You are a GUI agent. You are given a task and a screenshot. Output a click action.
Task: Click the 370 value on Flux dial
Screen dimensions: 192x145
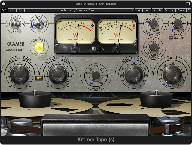[96, 66]
